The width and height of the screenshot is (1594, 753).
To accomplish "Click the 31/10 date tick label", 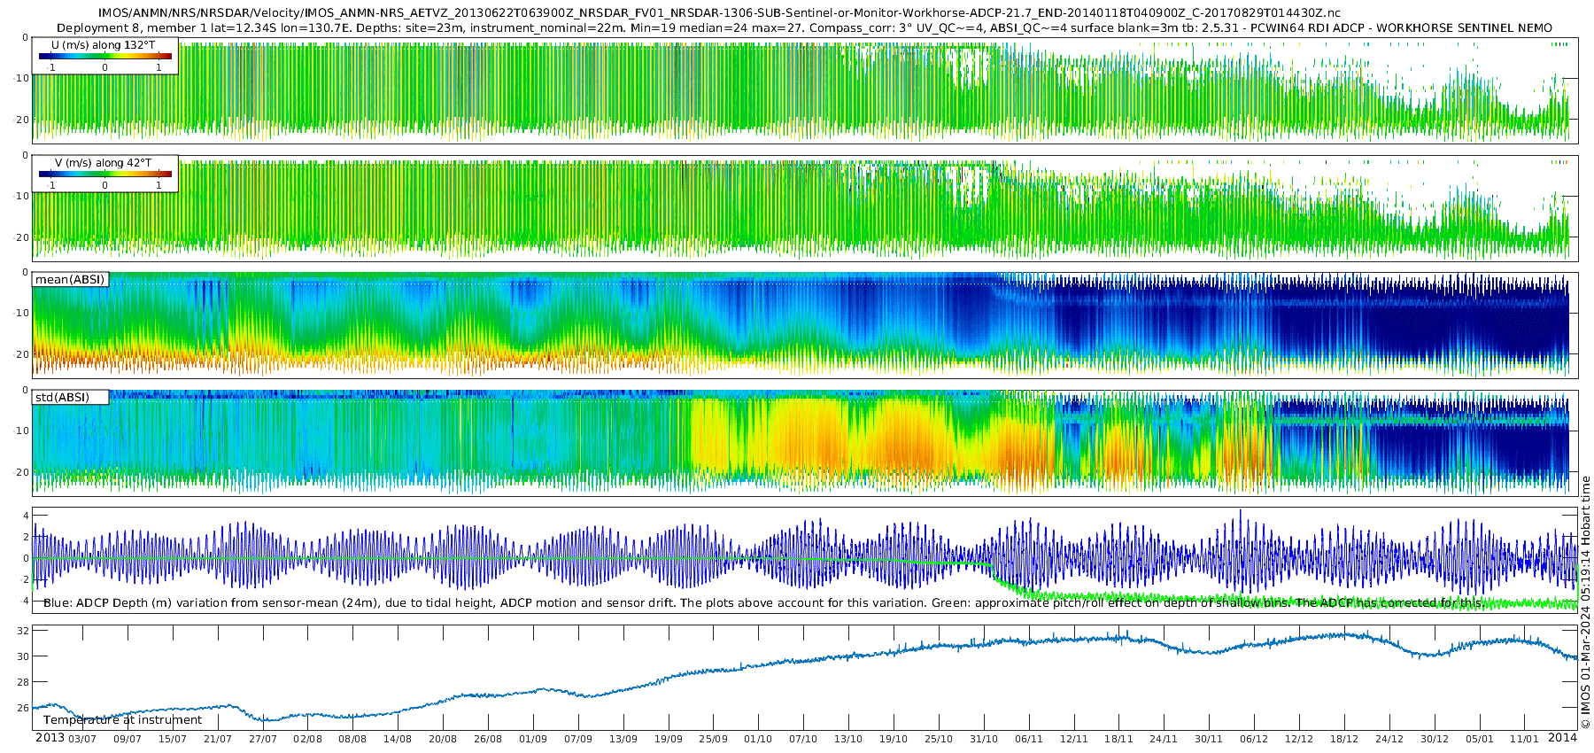I will pos(984,739).
